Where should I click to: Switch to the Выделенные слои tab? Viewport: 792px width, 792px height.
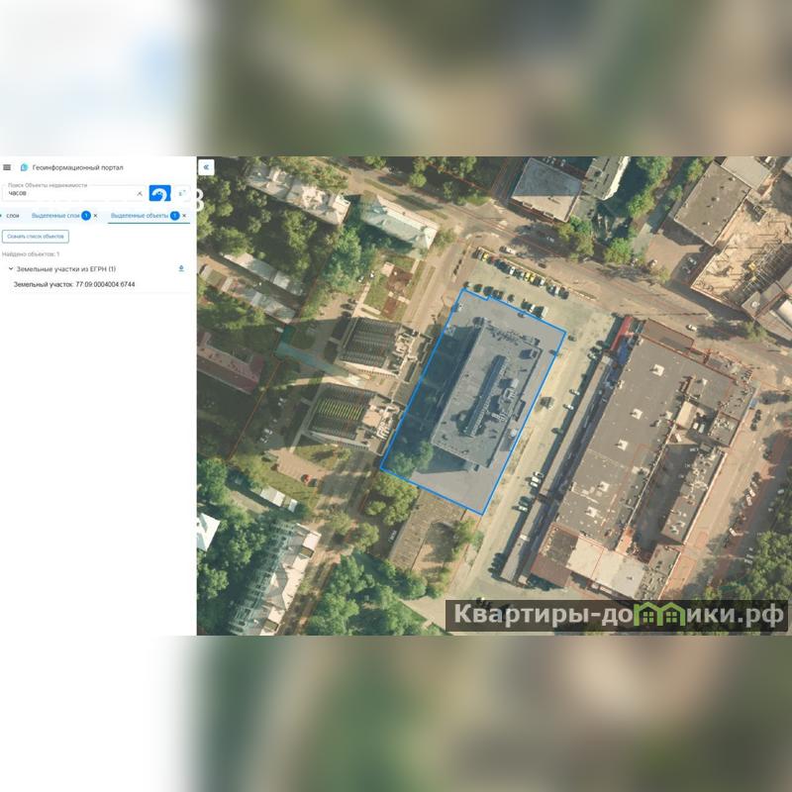click(x=55, y=215)
